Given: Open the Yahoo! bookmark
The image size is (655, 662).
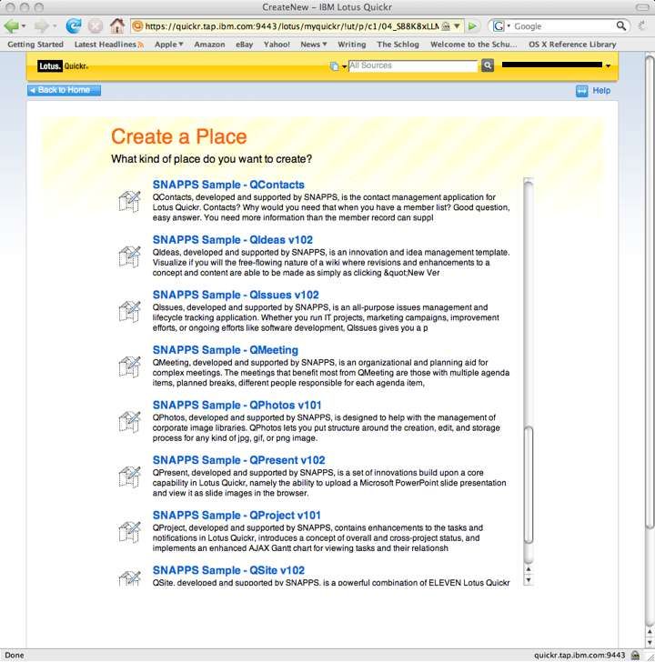Looking at the screenshot, I should [x=277, y=45].
